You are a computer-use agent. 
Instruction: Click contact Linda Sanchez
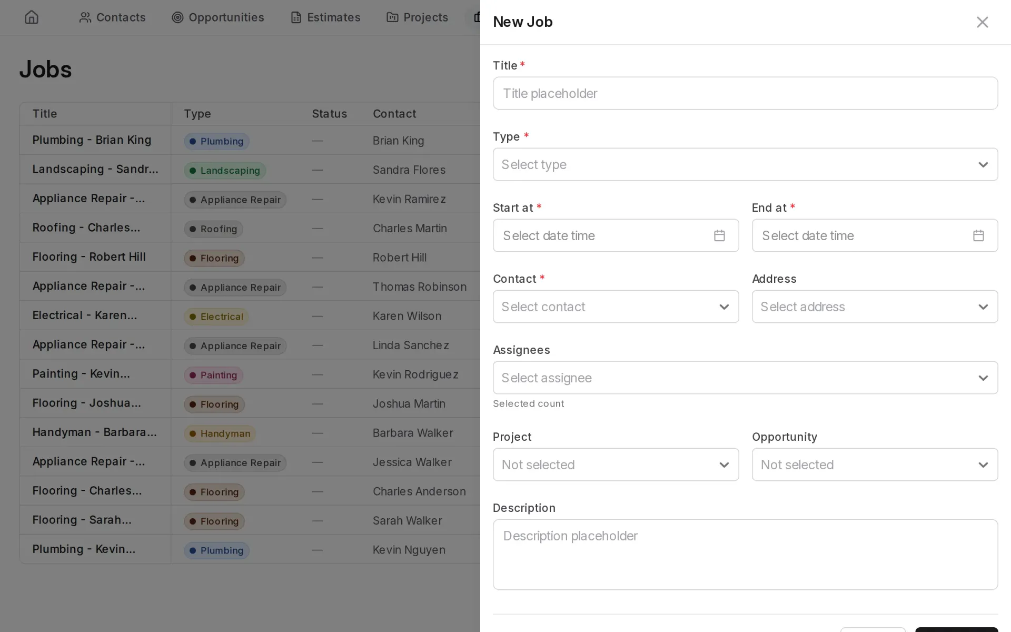(411, 345)
